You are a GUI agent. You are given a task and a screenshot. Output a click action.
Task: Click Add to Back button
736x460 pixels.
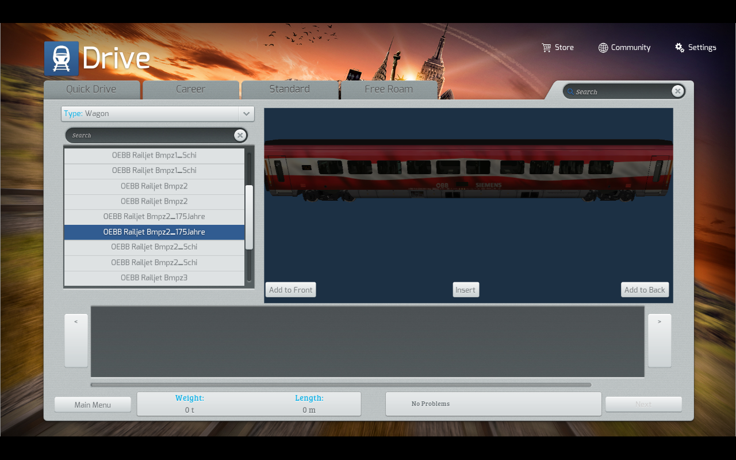[x=645, y=290]
